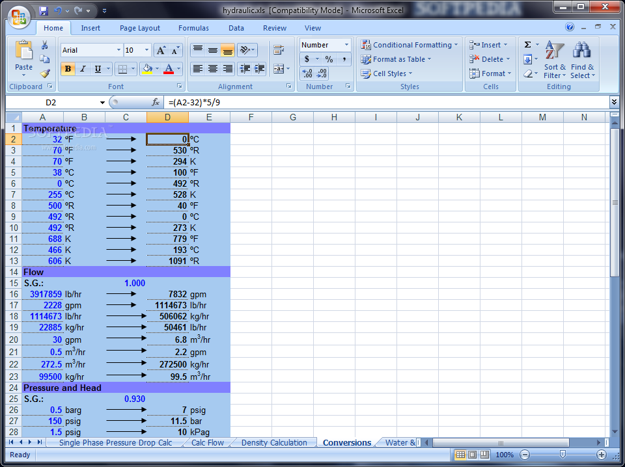Image resolution: width=625 pixels, height=467 pixels.
Task: Open Excel Help question mark
Action: 570,27
